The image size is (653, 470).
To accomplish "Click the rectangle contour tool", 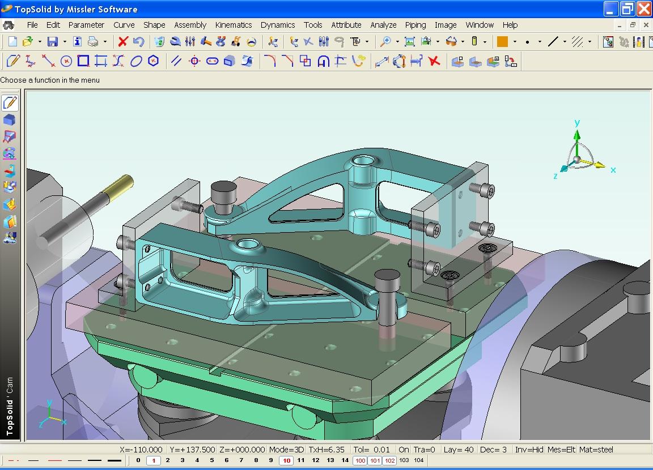I will coord(83,61).
